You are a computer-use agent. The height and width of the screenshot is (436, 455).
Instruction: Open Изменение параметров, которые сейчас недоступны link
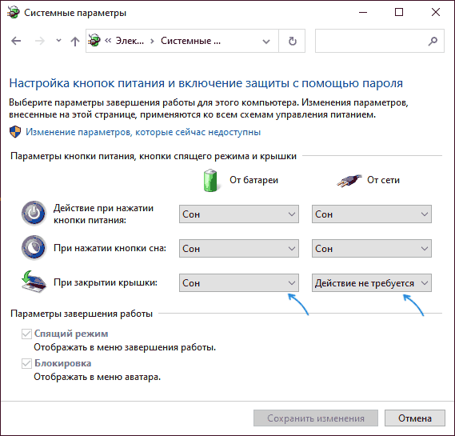pyautogui.click(x=143, y=132)
